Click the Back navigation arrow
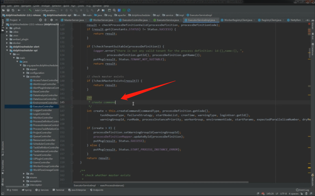The height and width of the screenshot is (196, 315). point(19,10)
